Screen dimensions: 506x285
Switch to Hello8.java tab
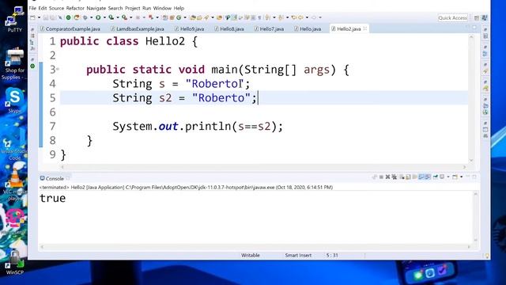(x=229, y=28)
